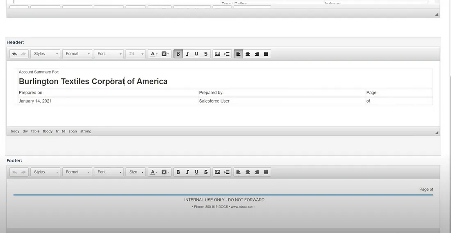Image resolution: width=451 pixels, height=233 pixels.
Task: Select the 'strong' element in the path bar
Action: pyautogui.click(x=86, y=131)
